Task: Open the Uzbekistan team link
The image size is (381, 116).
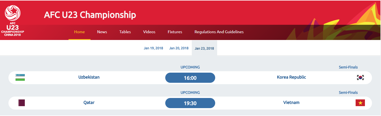Action: coord(89,77)
